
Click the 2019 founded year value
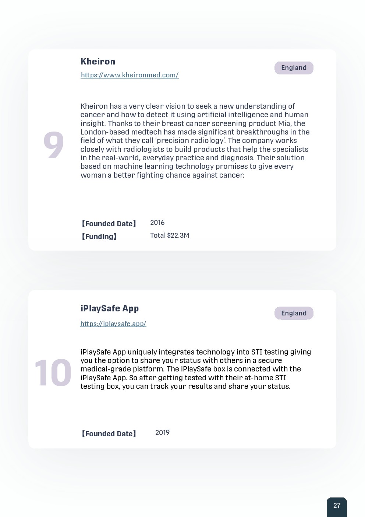(162, 433)
